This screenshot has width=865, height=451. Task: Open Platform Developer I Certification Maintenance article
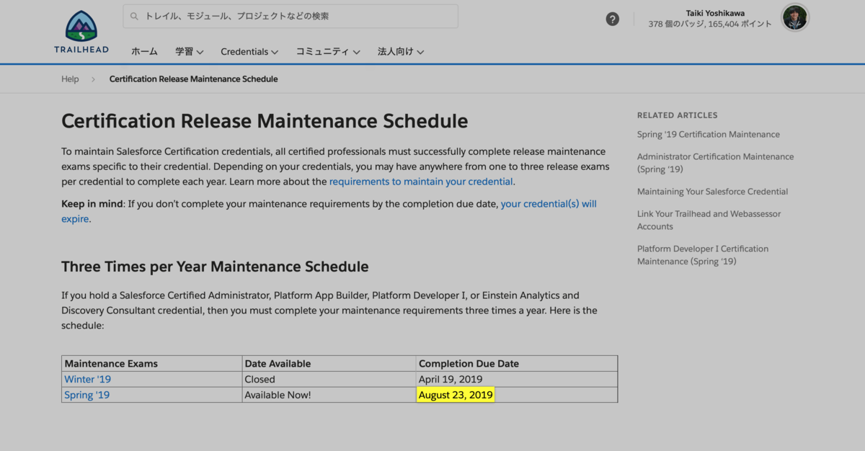[x=703, y=255]
